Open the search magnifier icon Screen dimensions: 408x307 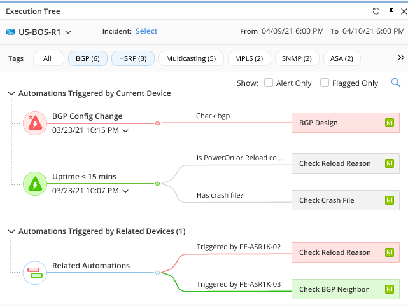(396, 83)
